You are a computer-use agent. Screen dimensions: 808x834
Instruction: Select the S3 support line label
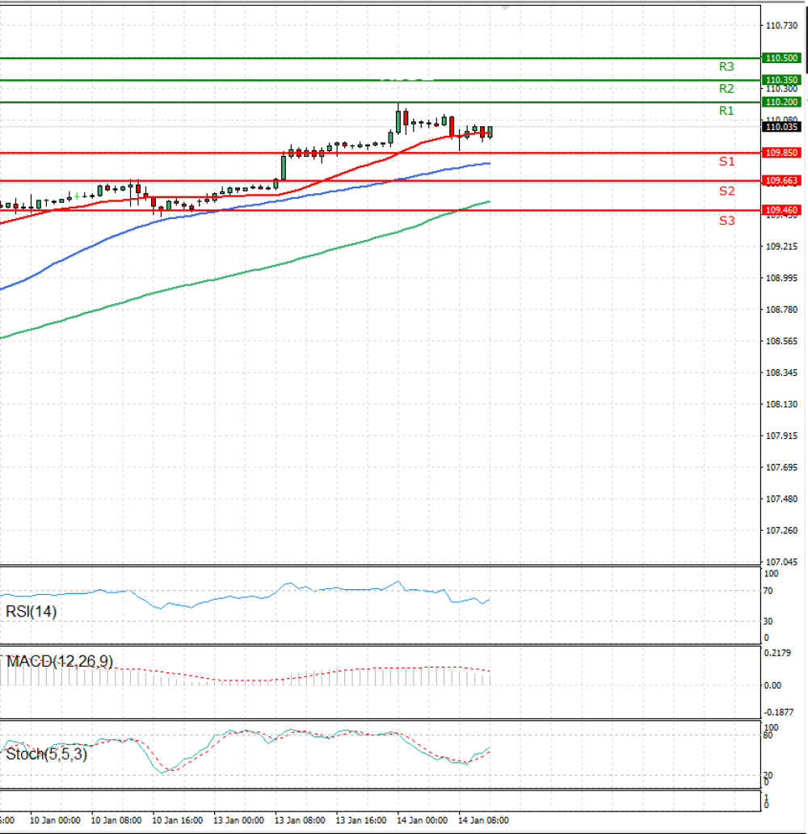click(x=726, y=221)
